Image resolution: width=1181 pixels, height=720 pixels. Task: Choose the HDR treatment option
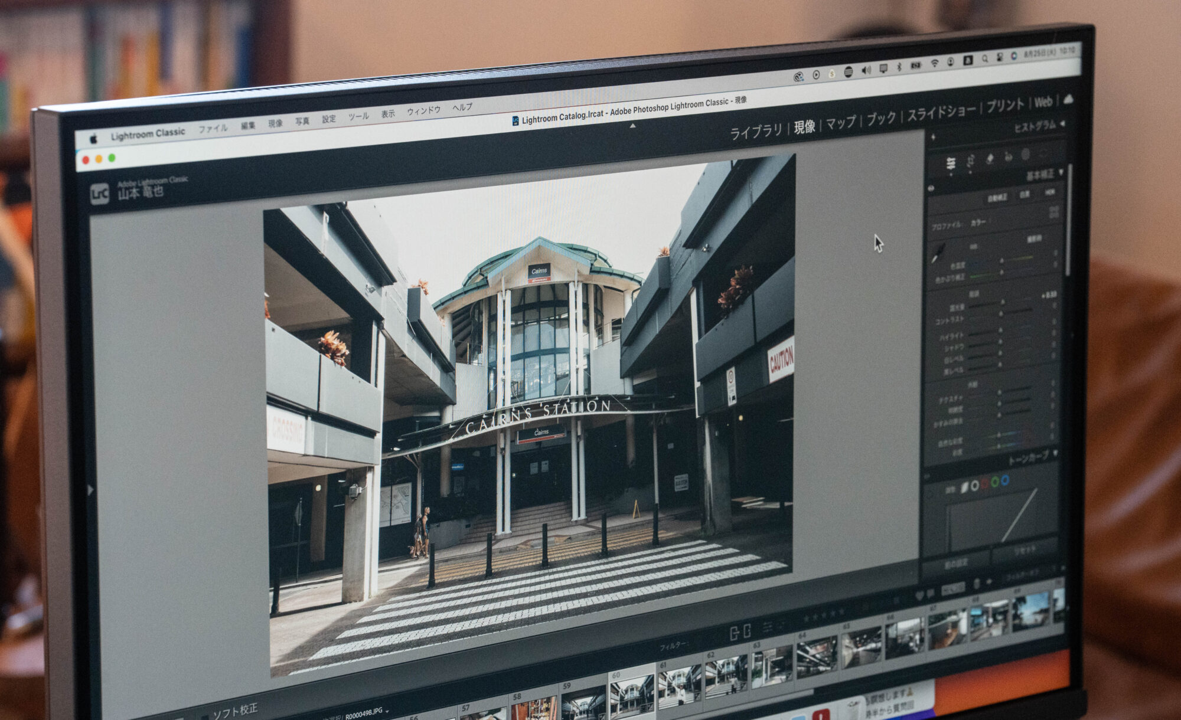(x=1049, y=192)
